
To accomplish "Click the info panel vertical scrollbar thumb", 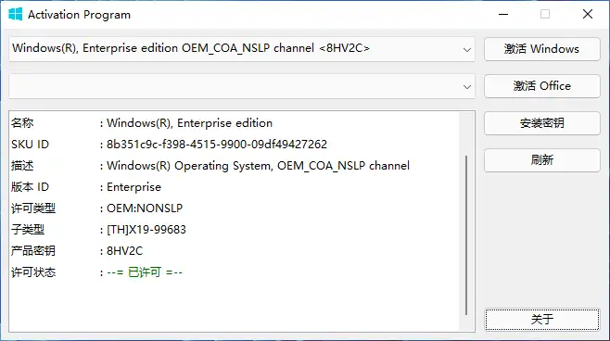I will click(466, 234).
